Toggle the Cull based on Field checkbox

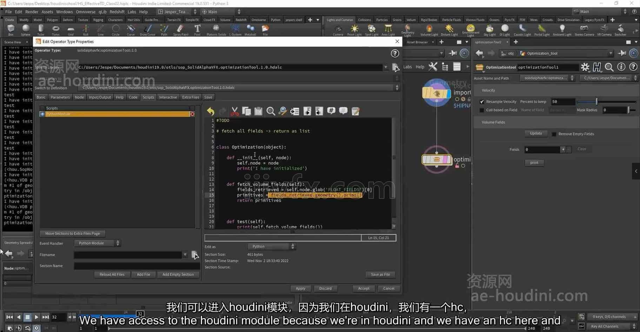482,110
